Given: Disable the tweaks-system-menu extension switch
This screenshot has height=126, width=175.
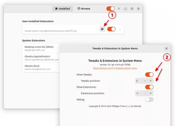Looking at the screenshot, I should 111,29.
